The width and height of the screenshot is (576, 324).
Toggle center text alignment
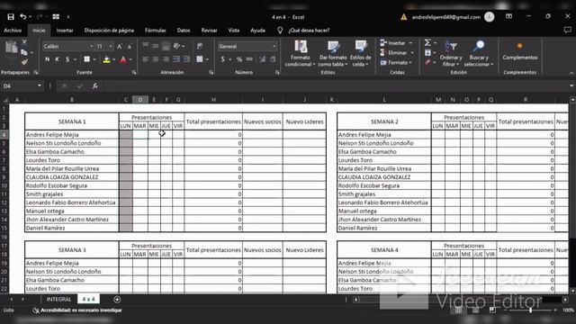click(x=156, y=59)
